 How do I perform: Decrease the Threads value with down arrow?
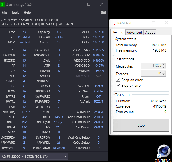[163, 74]
